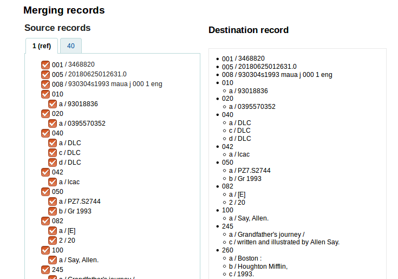Click destination subfield 2 / 20

click(x=237, y=203)
